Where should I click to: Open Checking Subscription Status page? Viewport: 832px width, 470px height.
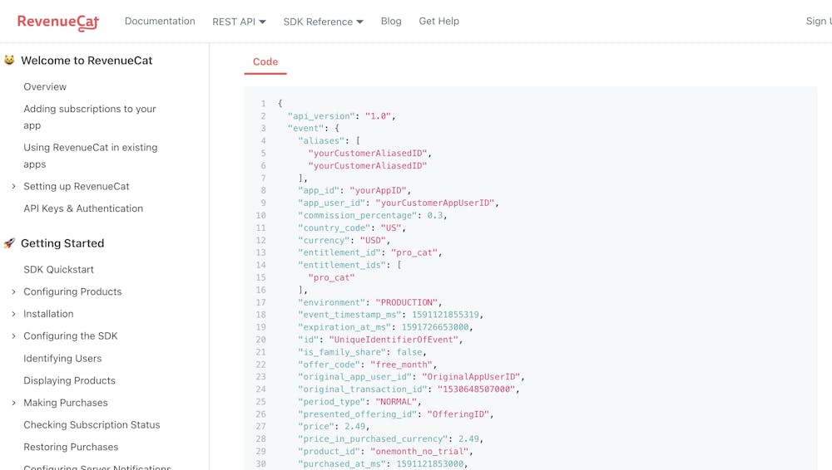tap(92, 424)
